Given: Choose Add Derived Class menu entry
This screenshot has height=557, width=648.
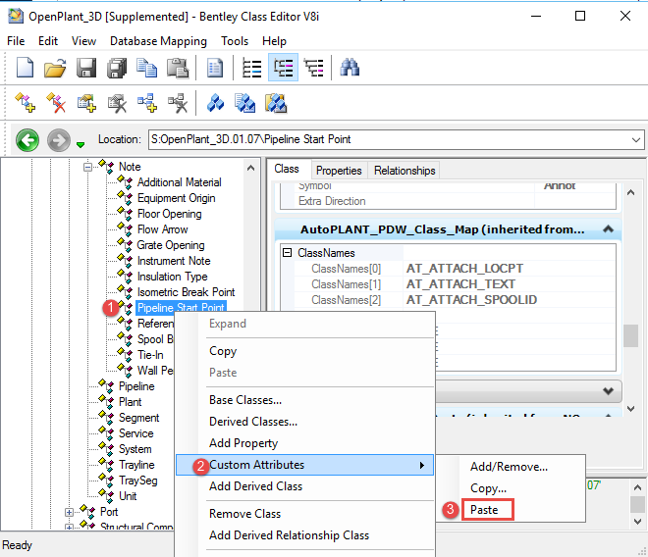Looking at the screenshot, I should pyautogui.click(x=255, y=486).
